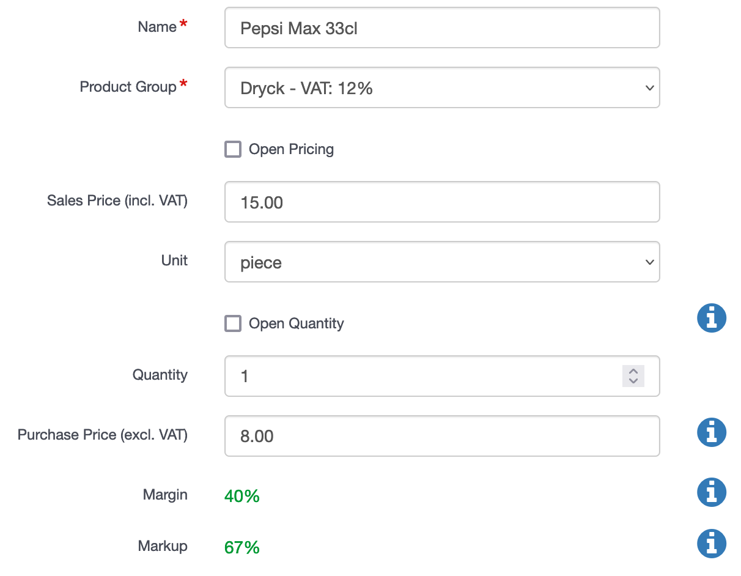Show info tooltip for Markup
The width and height of the screenshot is (741, 576).
point(712,544)
